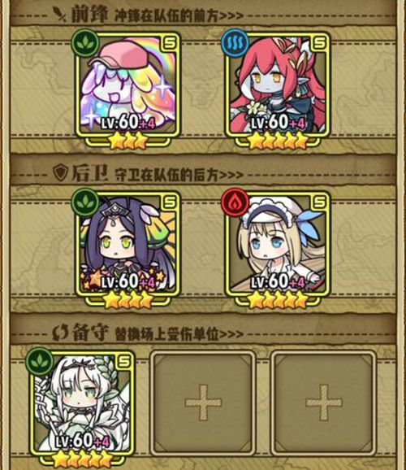Click the S rank badge on red-haired card

point(319,43)
